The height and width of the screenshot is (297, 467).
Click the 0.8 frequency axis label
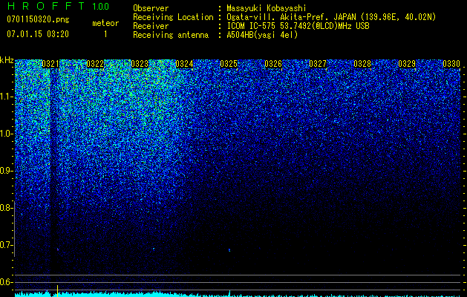6,208
